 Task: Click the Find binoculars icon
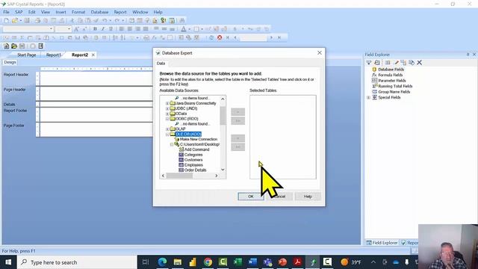[x=182, y=20]
